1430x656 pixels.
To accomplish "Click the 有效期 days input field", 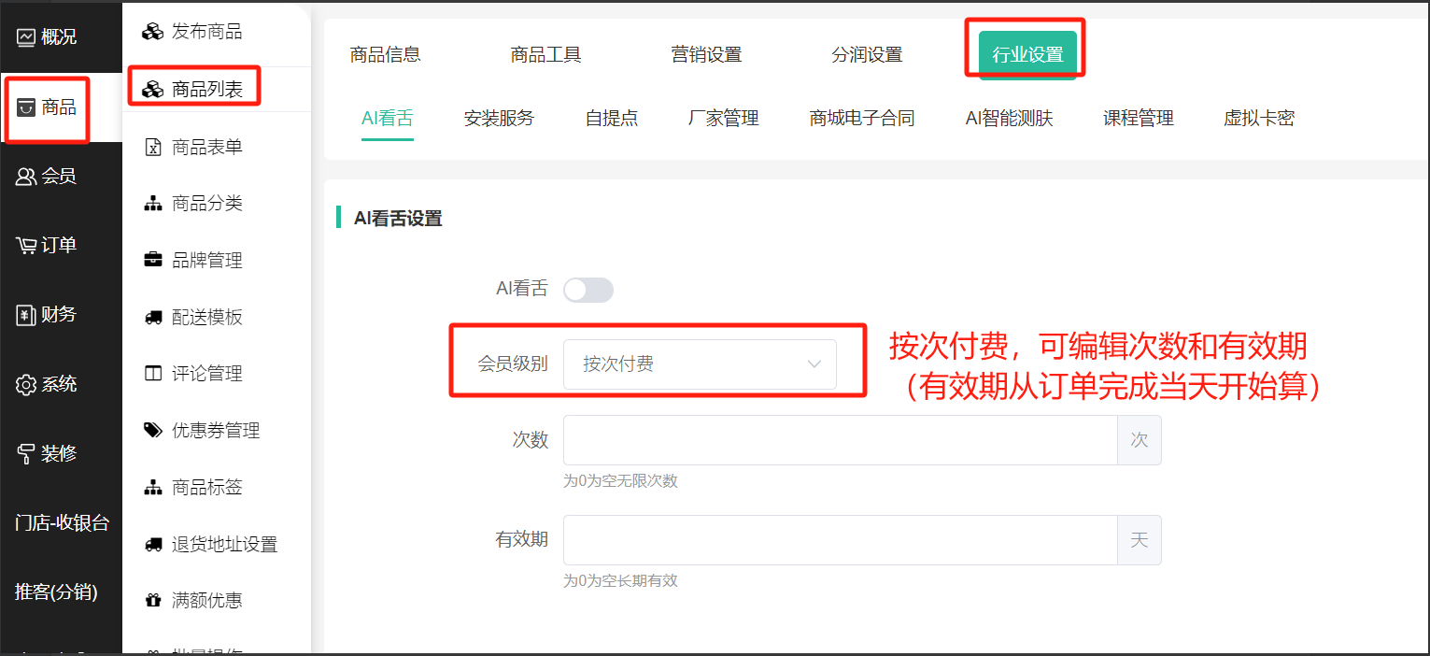I will click(839, 540).
